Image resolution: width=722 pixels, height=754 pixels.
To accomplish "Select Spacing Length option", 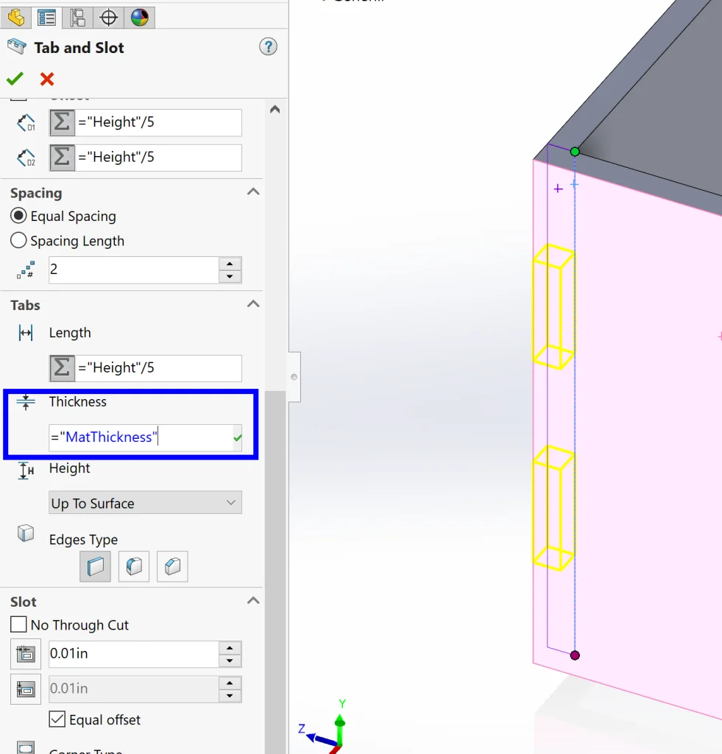I will point(18,241).
